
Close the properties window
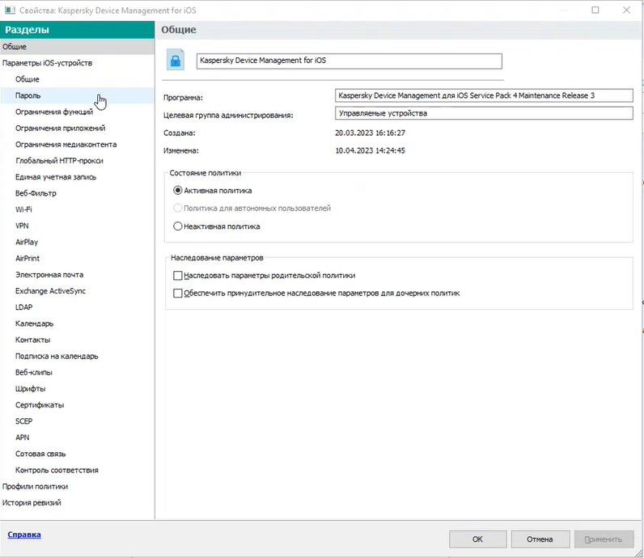[x=626, y=10]
